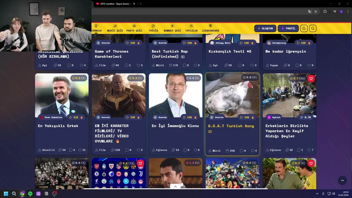Open the anime characters thumbnail

[x=232, y=173]
